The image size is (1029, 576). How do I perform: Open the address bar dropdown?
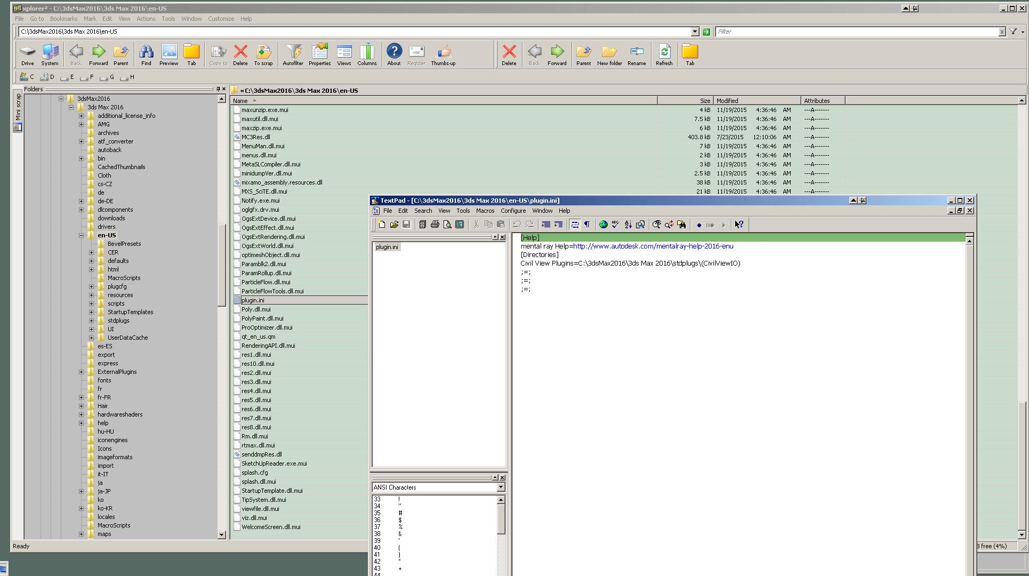[695, 31]
